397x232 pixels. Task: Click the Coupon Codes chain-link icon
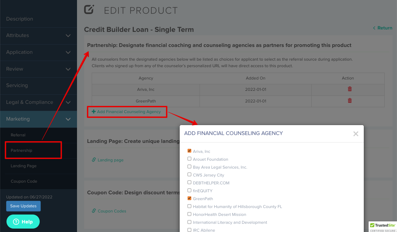(x=94, y=211)
